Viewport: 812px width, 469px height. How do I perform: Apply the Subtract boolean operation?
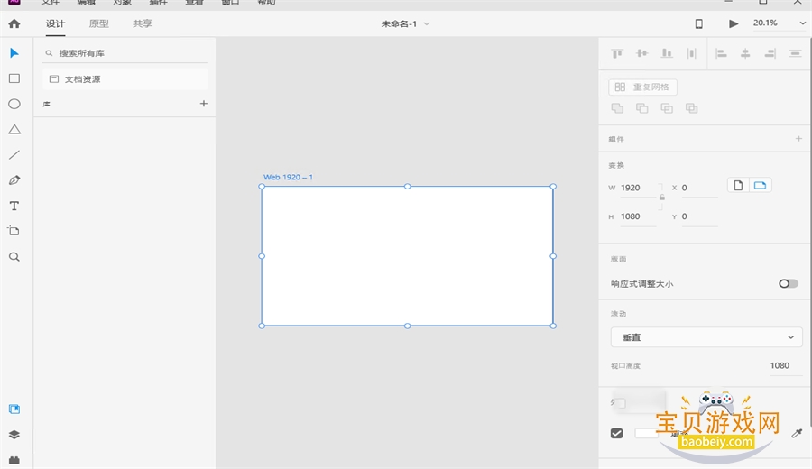coord(642,108)
